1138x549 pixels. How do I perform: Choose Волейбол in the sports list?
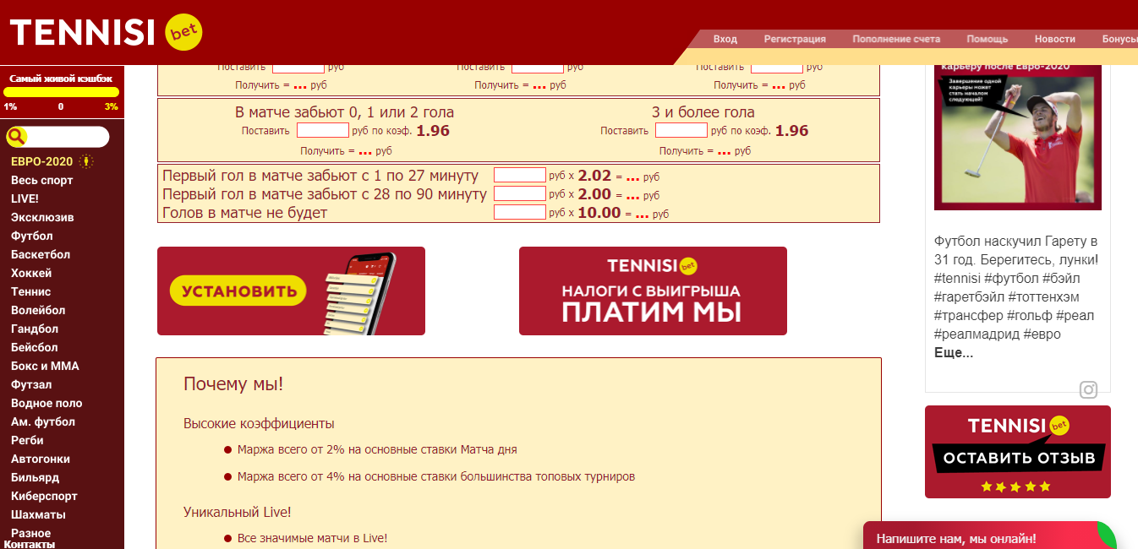pos(38,310)
